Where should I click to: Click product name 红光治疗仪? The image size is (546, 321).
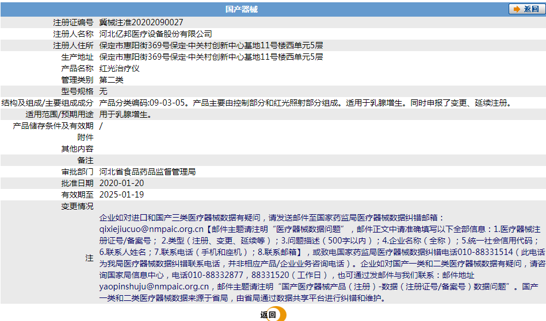(120, 68)
